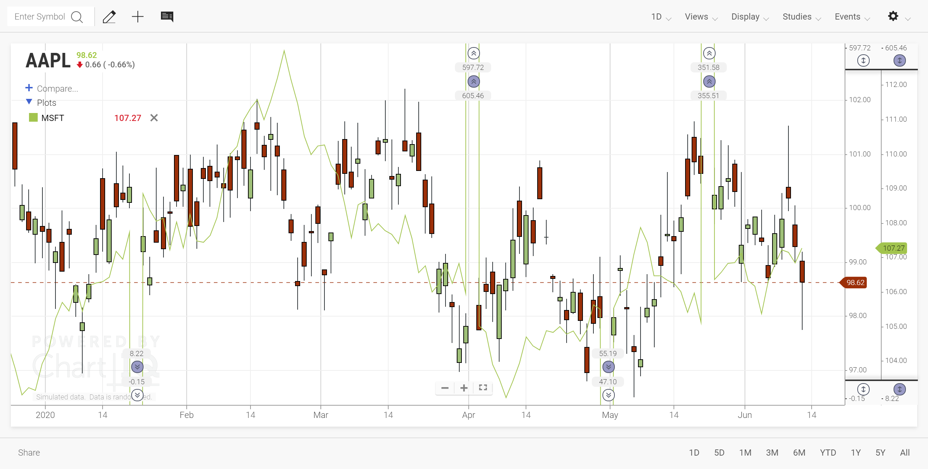
Task: Toggle full screen chart icon
Action: (483, 388)
